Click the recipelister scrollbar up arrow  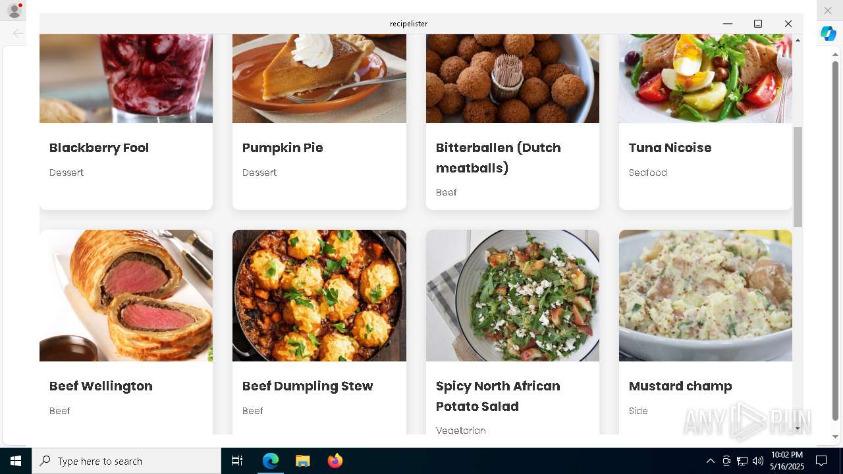click(798, 40)
